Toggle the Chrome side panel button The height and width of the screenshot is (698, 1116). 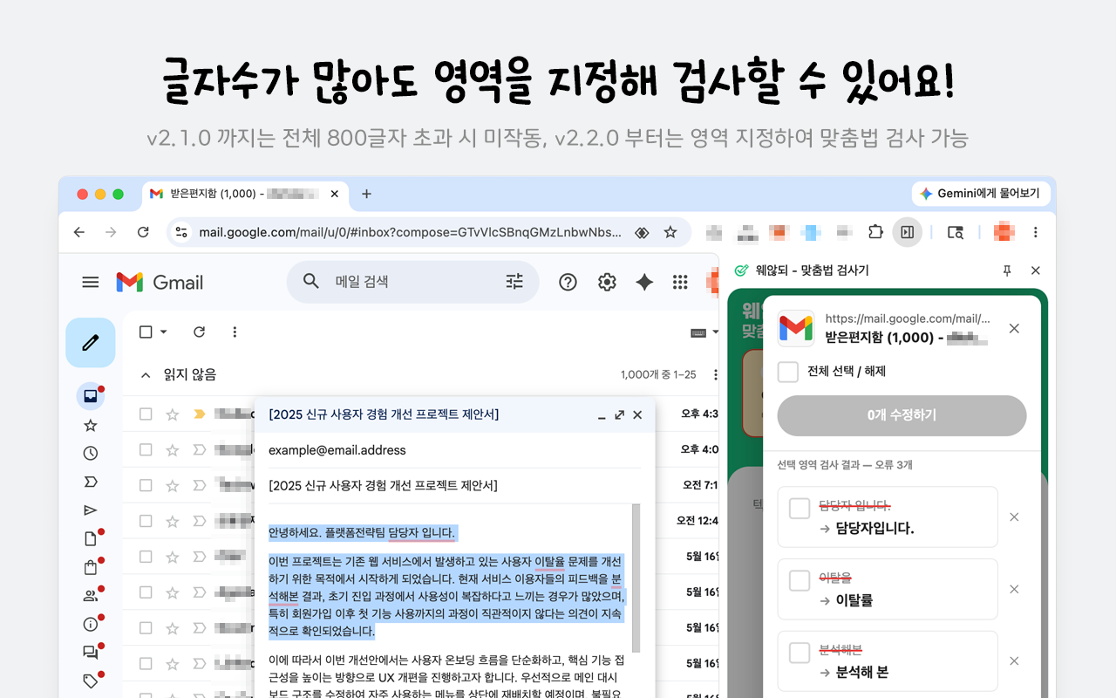(907, 232)
